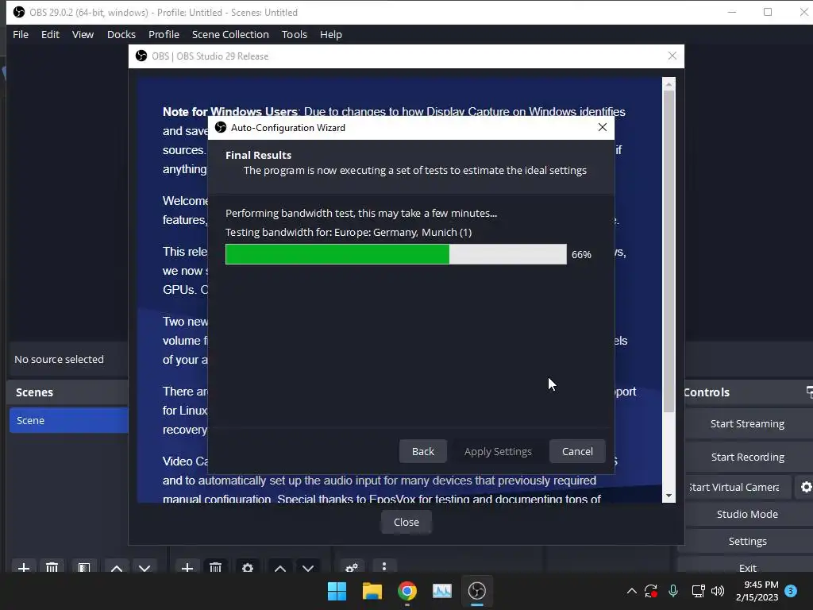Viewport: 813px width, 610px height.
Task: Open the Edit menu
Action: click(50, 34)
